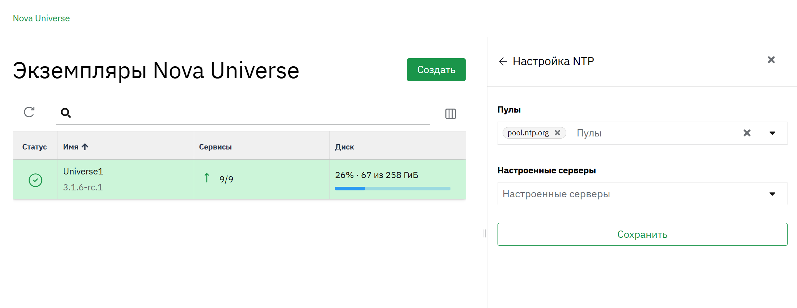This screenshot has width=797, height=308.
Task: Go back from the NTP settings panel
Action: (x=503, y=62)
